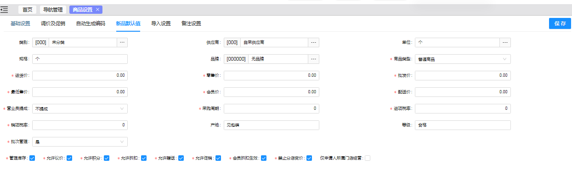Screen dimensions: 572x170
Task: Switch to the 导航管理 tab
Action: tap(52, 9)
